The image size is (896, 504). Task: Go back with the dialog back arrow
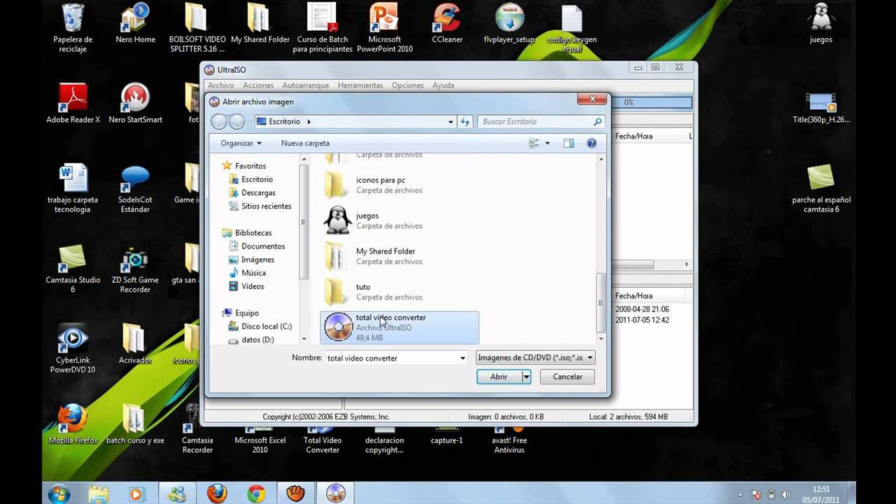point(219,122)
